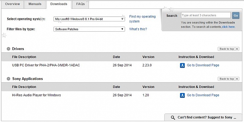The width and height of the screenshot is (244, 123).
Task: Click the Find my operating system link
Action: tap(142, 19)
